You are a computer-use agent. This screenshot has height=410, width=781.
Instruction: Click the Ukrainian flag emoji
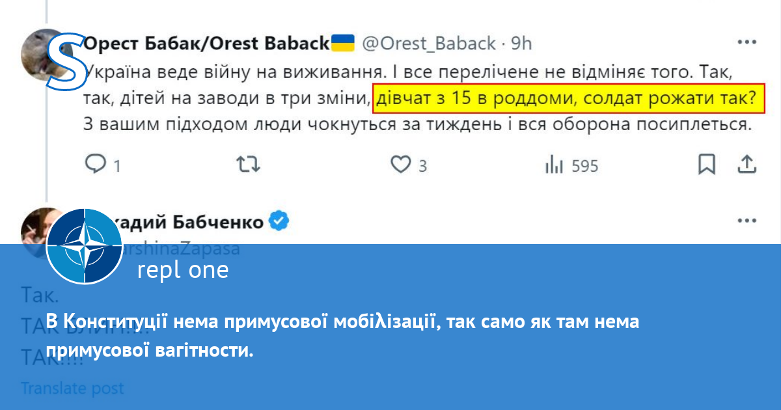click(343, 43)
